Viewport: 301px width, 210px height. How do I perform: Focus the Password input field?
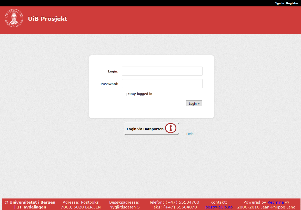tap(162, 84)
